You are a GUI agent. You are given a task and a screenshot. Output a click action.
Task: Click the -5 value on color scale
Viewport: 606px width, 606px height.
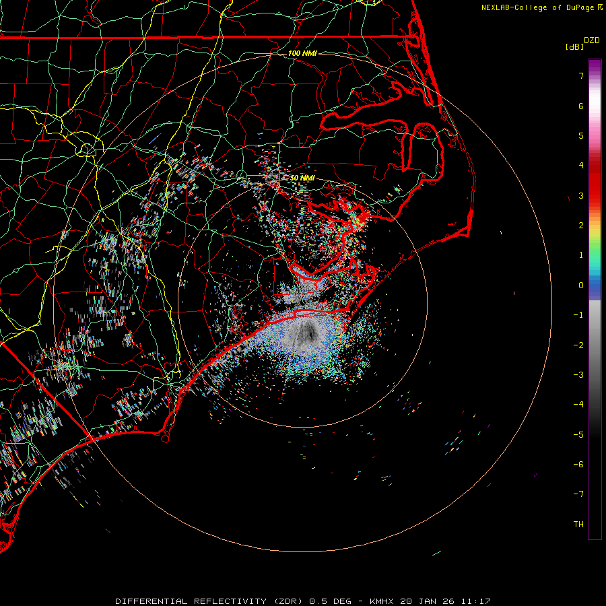point(578,435)
